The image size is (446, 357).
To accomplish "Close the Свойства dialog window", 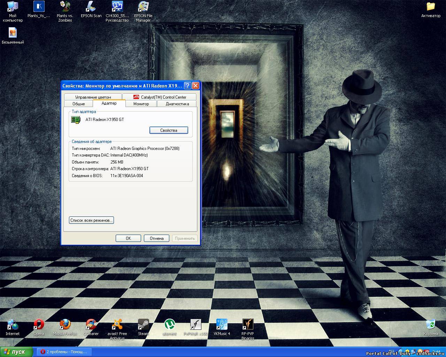I will pos(195,86).
